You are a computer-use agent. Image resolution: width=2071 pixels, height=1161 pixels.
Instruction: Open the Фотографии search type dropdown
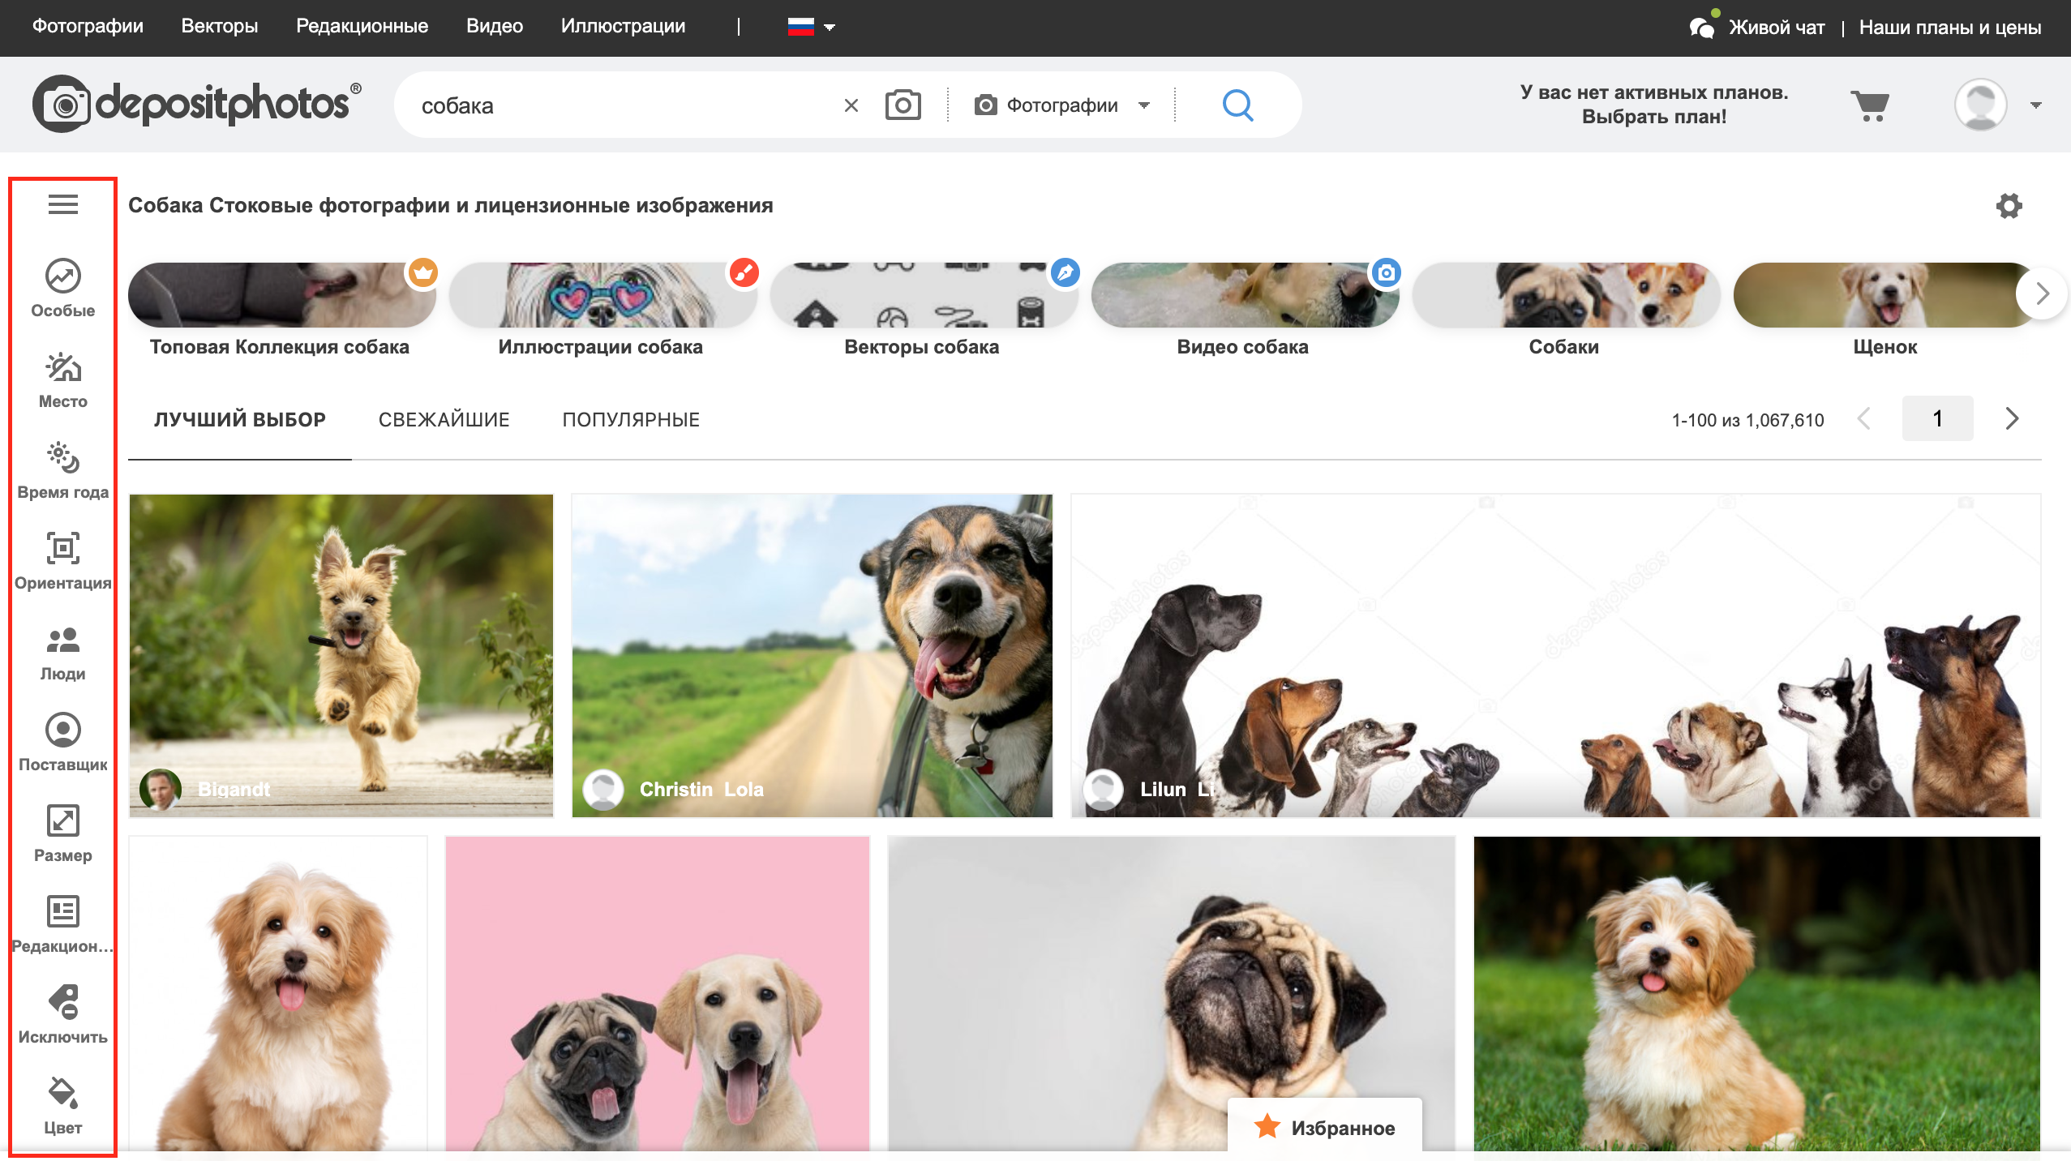[1062, 105]
